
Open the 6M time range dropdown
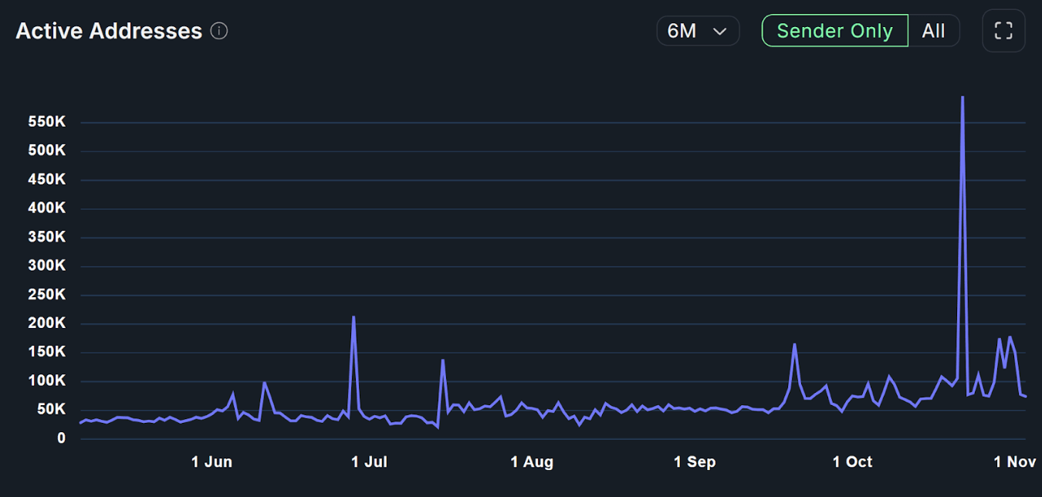[x=698, y=31]
